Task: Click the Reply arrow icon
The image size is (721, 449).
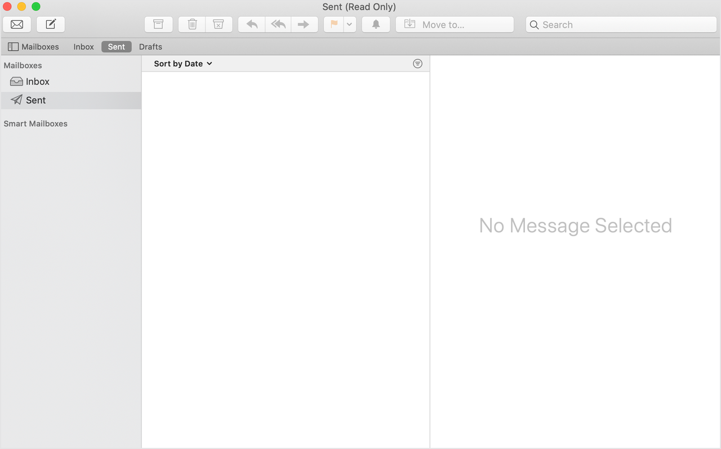Action: (x=252, y=24)
